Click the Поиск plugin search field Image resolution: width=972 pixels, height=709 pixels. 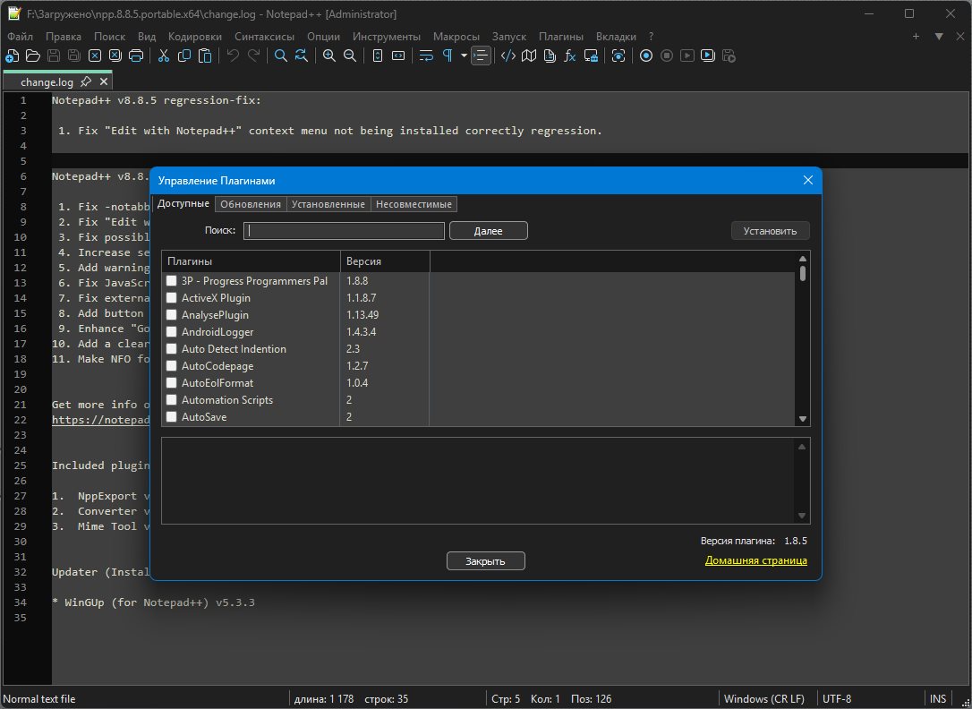tap(345, 231)
